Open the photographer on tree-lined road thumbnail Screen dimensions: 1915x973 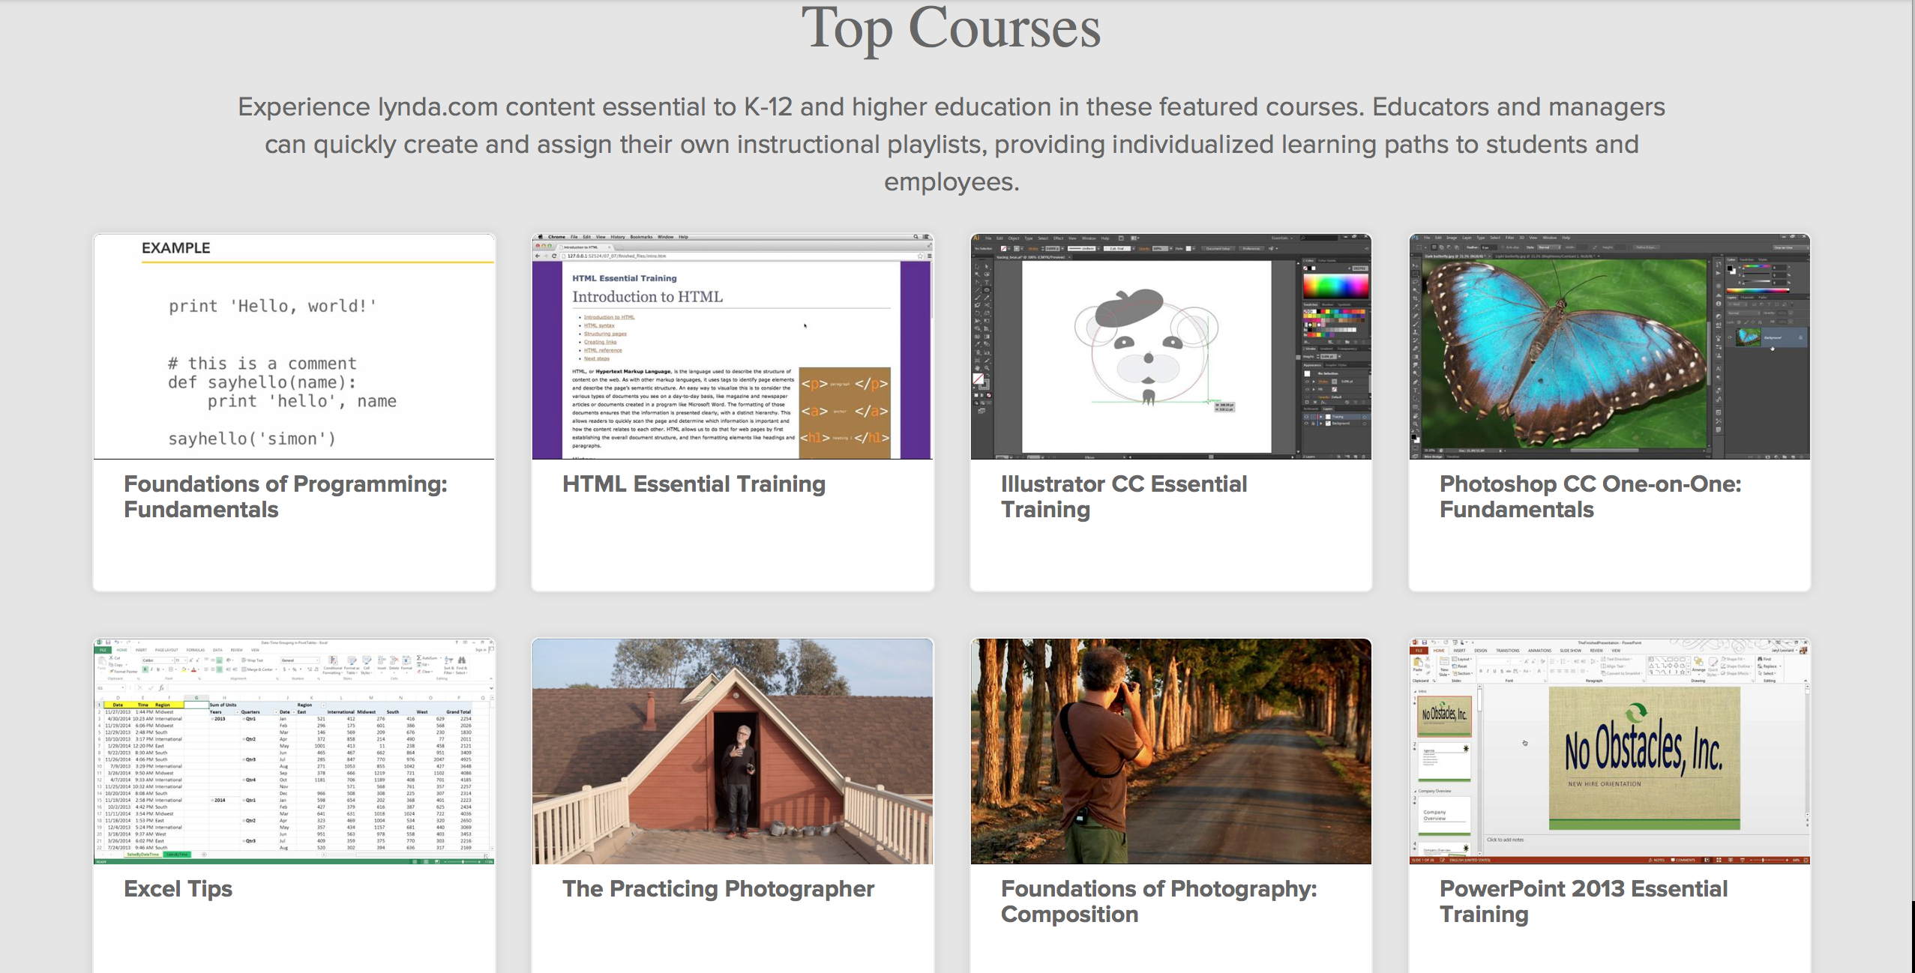[x=1170, y=751]
